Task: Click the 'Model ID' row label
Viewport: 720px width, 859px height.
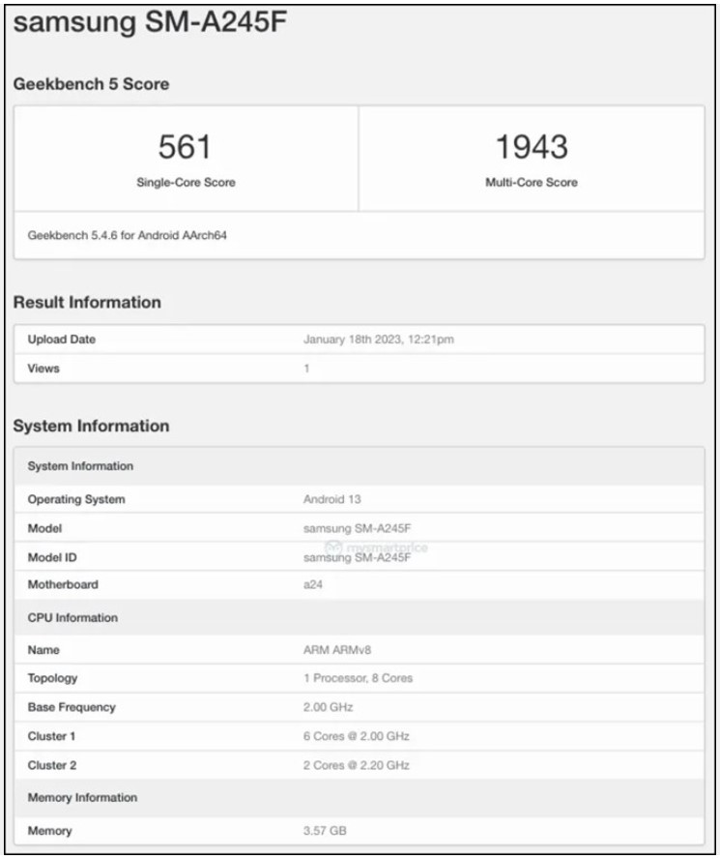Action: (x=52, y=557)
